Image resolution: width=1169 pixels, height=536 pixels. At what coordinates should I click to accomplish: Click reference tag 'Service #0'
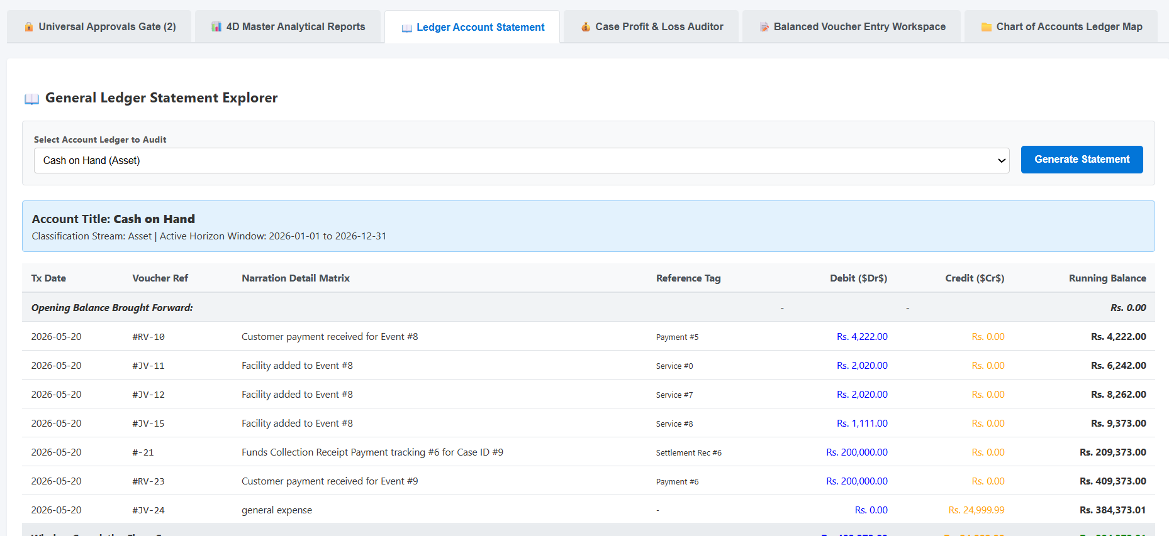pyautogui.click(x=674, y=366)
